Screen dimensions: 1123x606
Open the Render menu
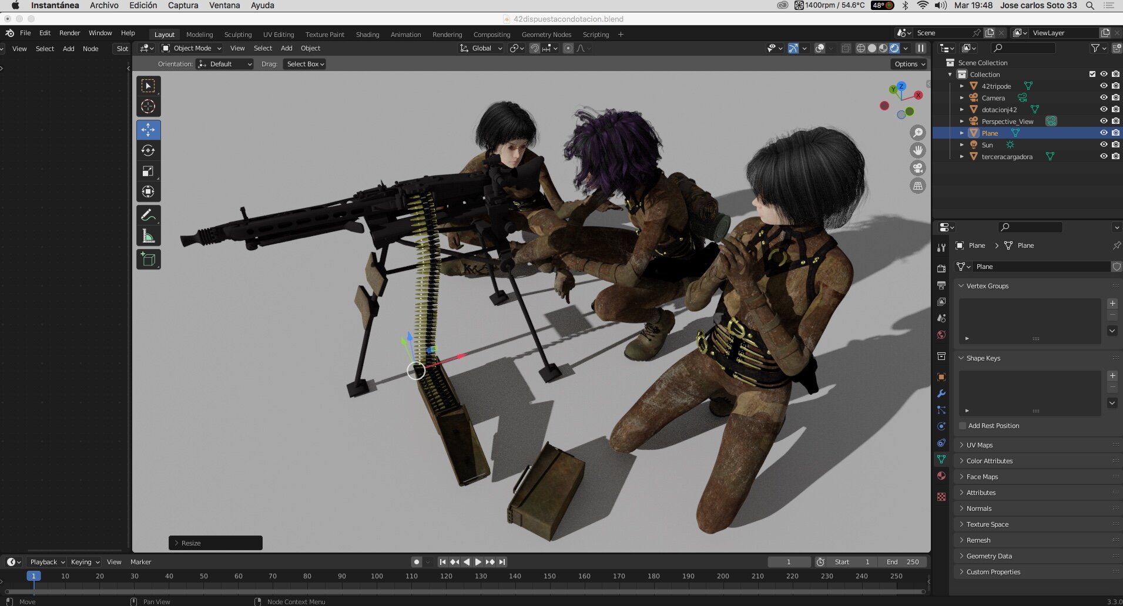pyautogui.click(x=69, y=33)
